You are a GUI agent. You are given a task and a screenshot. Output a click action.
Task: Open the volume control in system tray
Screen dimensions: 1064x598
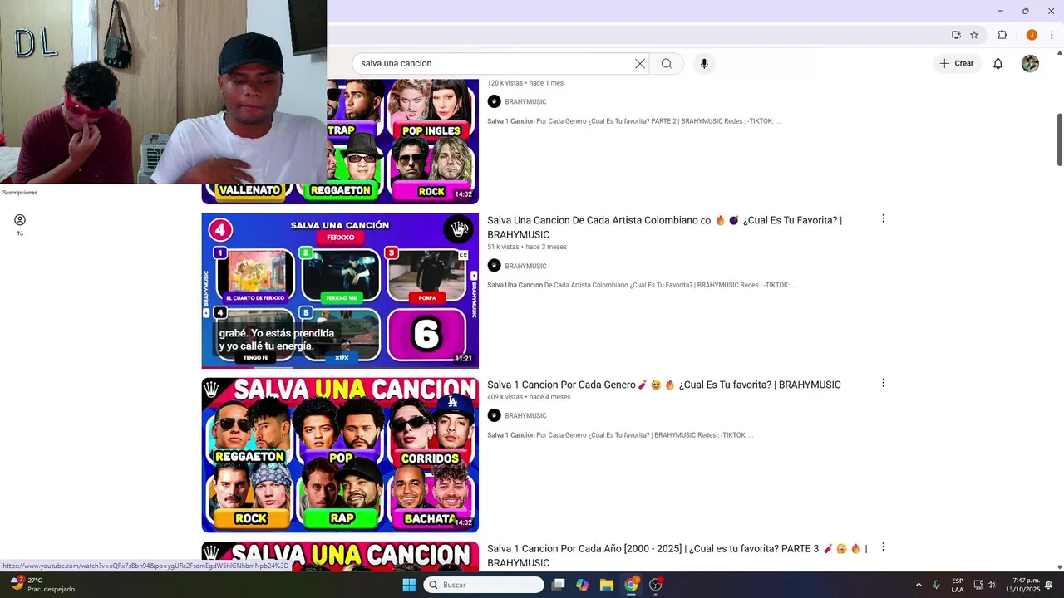pyautogui.click(x=991, y=585)
